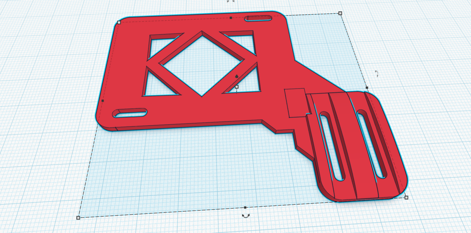Image resolution: width=471 pixels, height=233 pixels.
Task: Click the right edge midpoint handle
Action: coord(367,88)
